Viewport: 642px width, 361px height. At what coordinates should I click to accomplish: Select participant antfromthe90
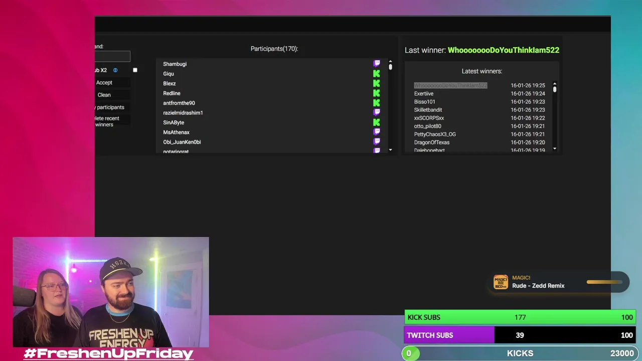(x=179, y=103)
